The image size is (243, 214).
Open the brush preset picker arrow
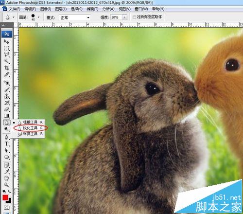point(38,17)
